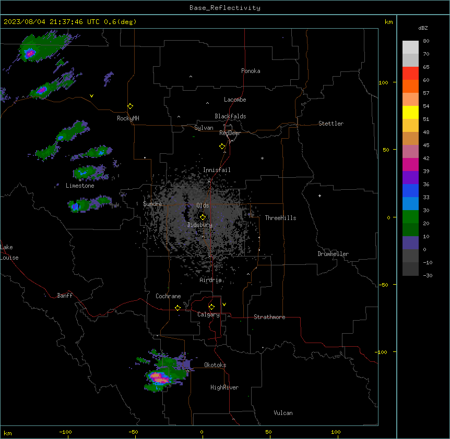Select the ThreeHills label
450x439 pixels.
[280, 218]
